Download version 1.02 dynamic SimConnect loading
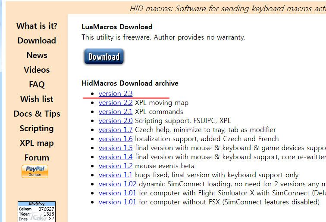This screenshot has height=222, width=326. tap(117, 184)
